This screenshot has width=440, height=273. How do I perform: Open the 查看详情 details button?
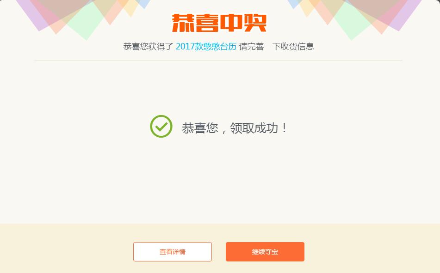[172, 252]
